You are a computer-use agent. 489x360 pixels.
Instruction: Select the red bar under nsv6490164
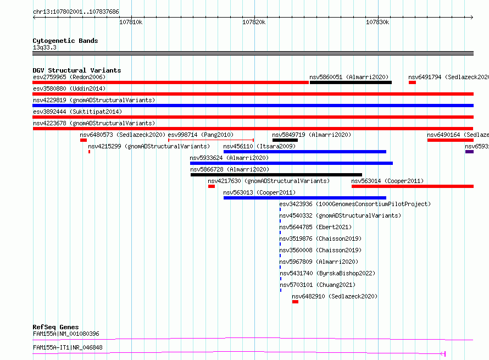click(x=451, y=140)
